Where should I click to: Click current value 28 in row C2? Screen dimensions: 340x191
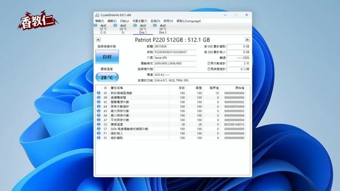point(183,125)
